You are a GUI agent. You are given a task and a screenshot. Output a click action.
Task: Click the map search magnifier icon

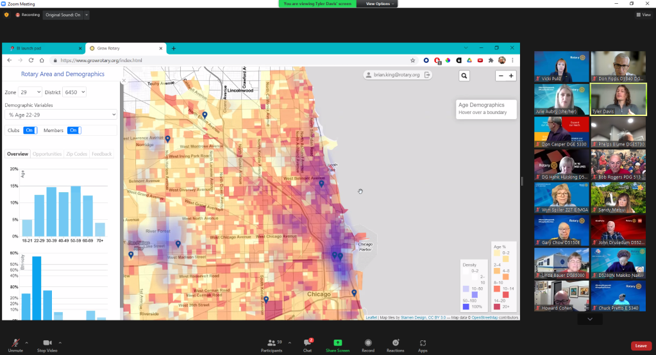(x=464, y=76)
